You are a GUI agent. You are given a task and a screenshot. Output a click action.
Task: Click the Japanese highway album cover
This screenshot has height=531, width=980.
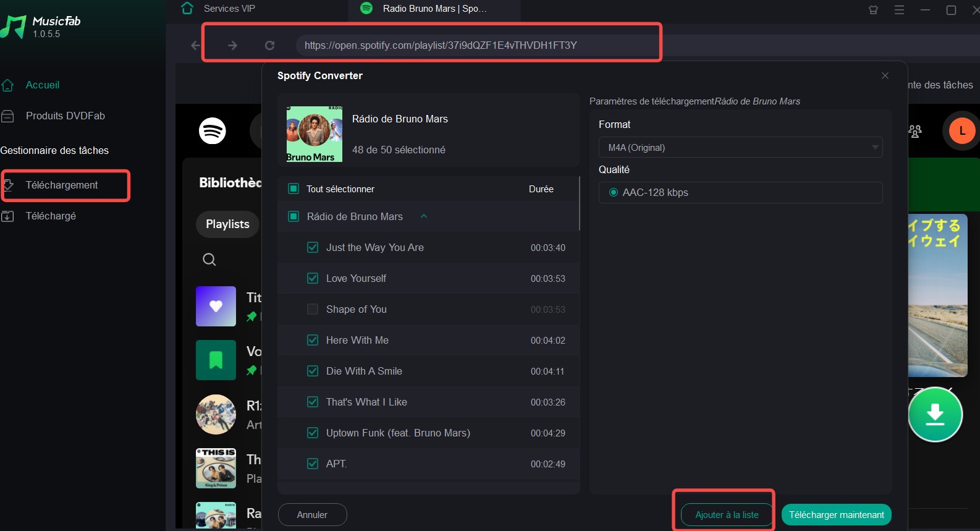tap(937, 295)
